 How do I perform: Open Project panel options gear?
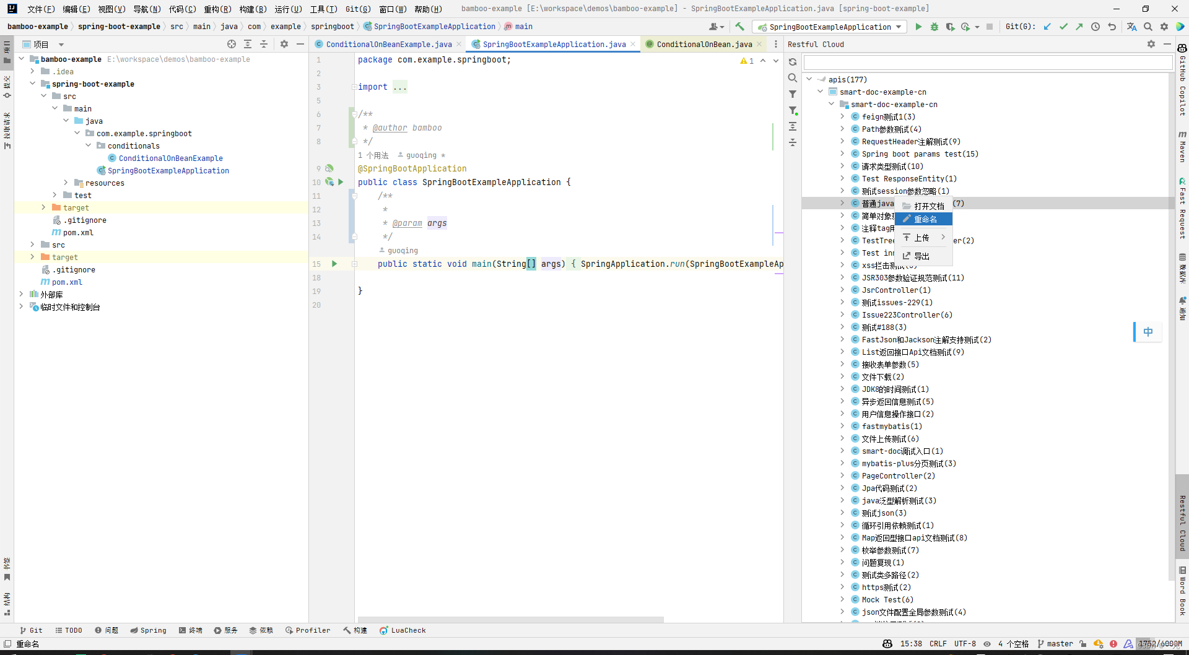click(x=284, y=44)
